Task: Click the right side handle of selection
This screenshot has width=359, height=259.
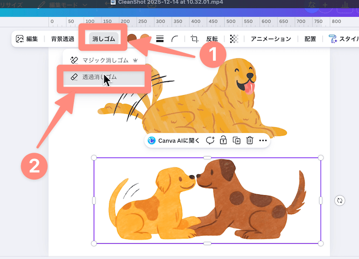Action: 321,201
